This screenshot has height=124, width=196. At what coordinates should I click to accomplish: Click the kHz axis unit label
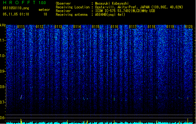3,25
